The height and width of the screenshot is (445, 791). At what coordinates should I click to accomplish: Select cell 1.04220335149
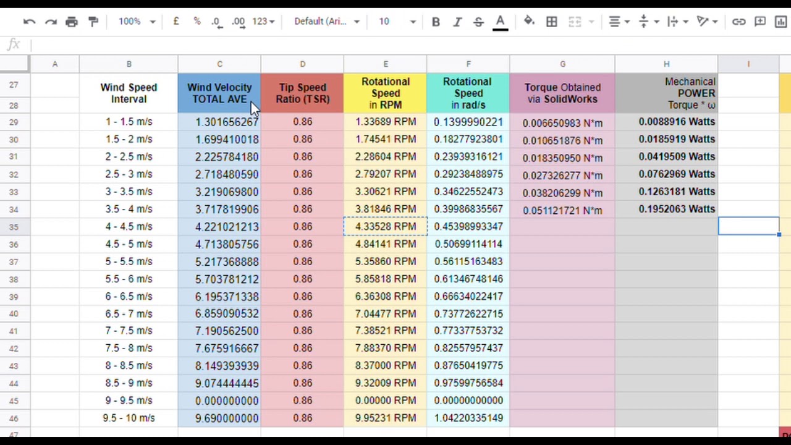click(468, 418)
